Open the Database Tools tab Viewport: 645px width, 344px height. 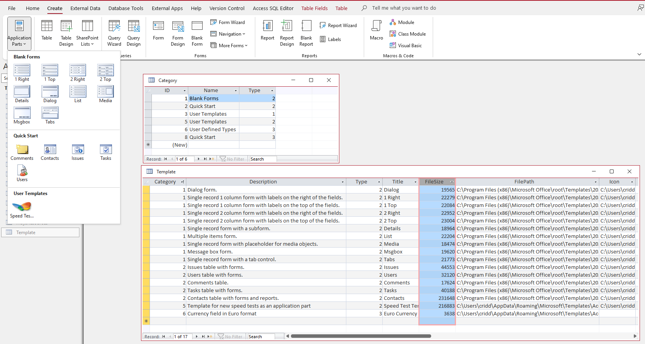[126, 8]
